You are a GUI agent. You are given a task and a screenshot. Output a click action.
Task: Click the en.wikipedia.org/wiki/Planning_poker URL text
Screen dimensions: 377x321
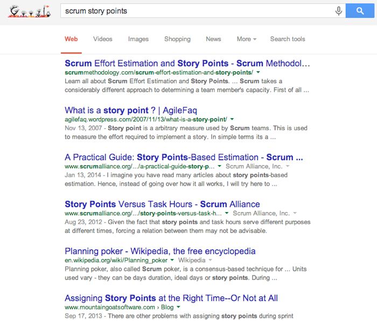coord(116,261)
